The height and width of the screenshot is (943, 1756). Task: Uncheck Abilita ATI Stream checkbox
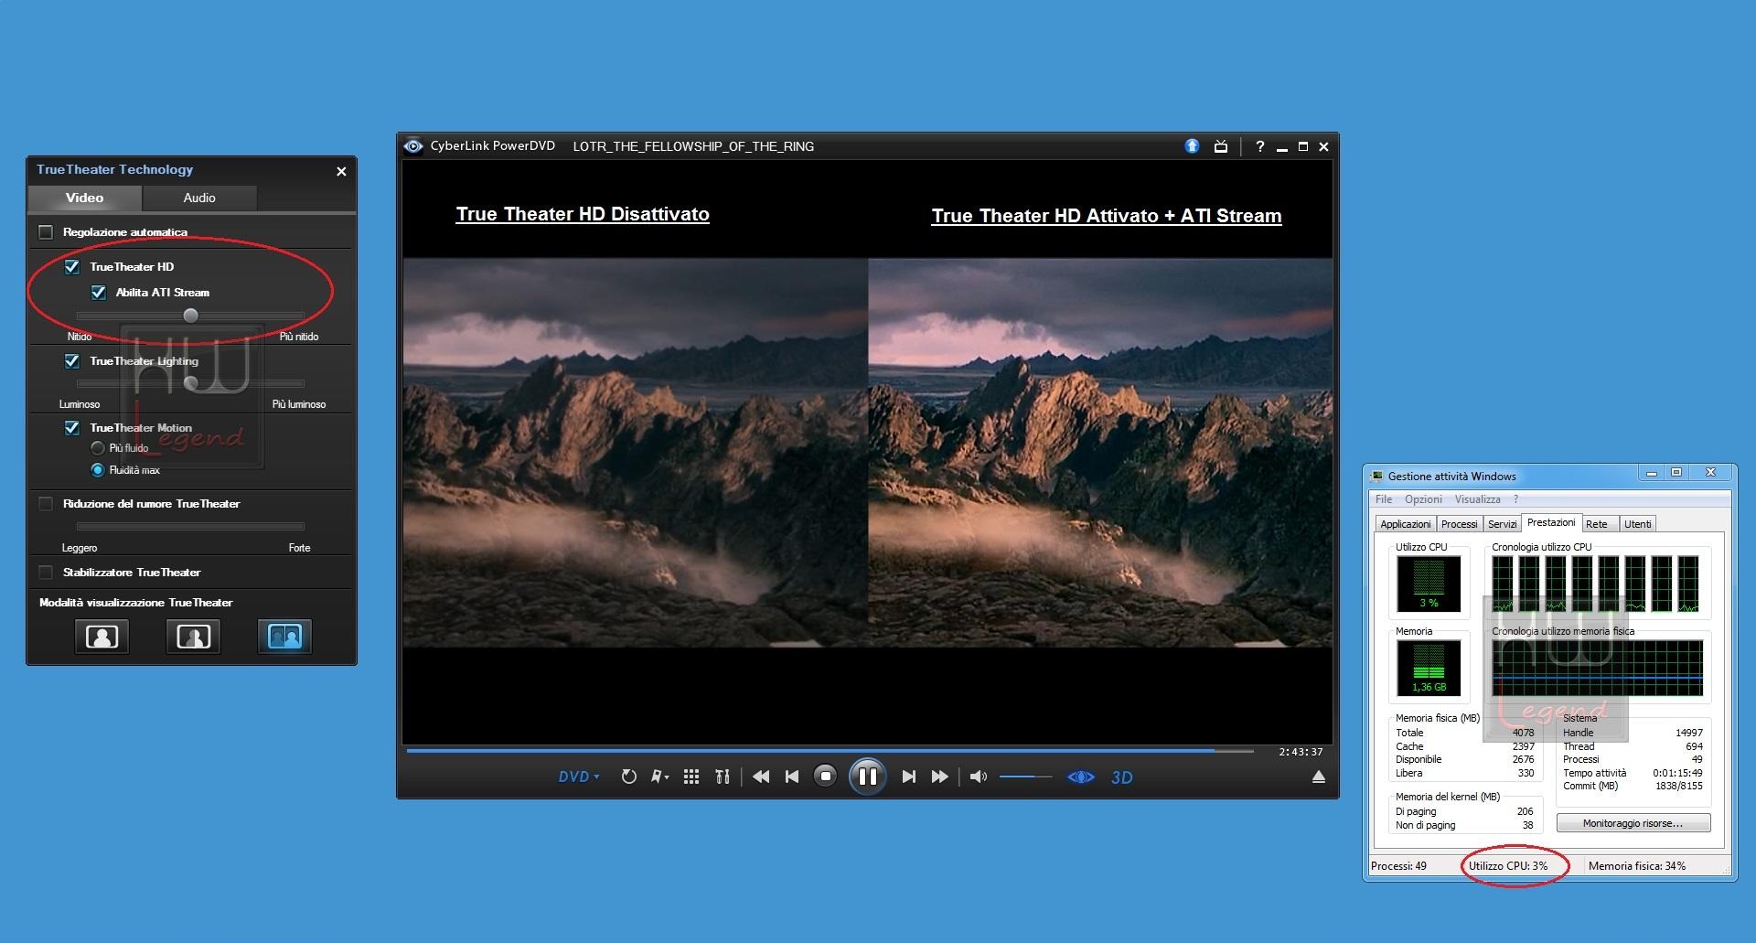point(99,293)
